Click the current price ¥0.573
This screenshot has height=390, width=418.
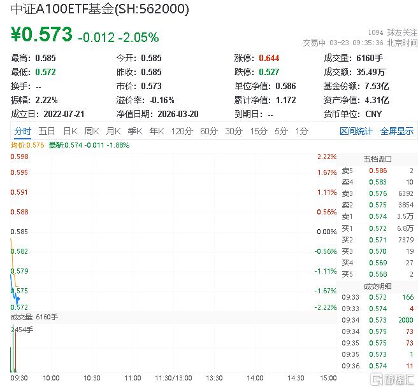41,34
